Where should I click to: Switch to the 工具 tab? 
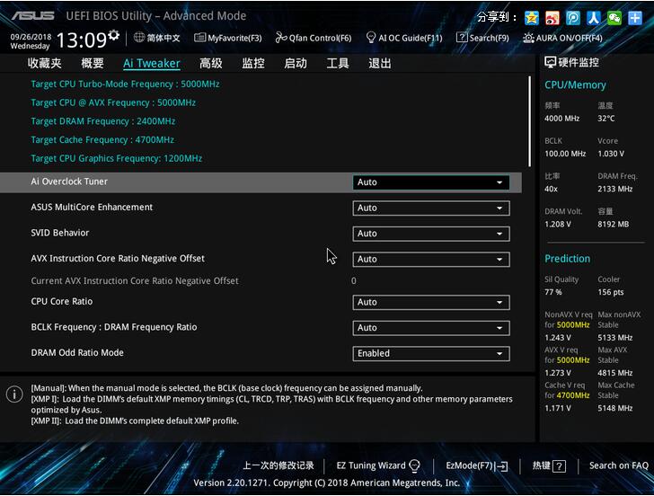[x=338, y=64]
